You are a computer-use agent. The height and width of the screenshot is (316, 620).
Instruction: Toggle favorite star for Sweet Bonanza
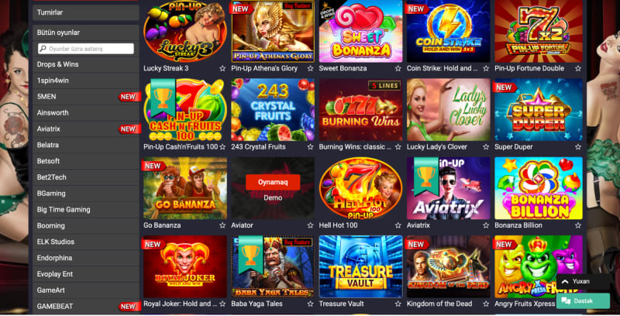coord(398,68)
